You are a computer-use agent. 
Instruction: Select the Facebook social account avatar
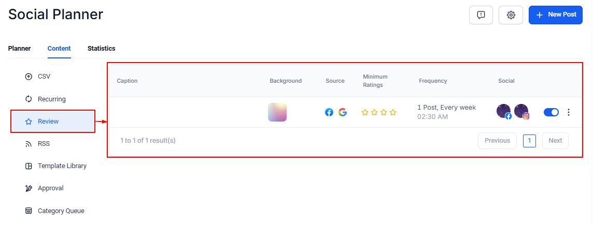(x=504, y=112)
